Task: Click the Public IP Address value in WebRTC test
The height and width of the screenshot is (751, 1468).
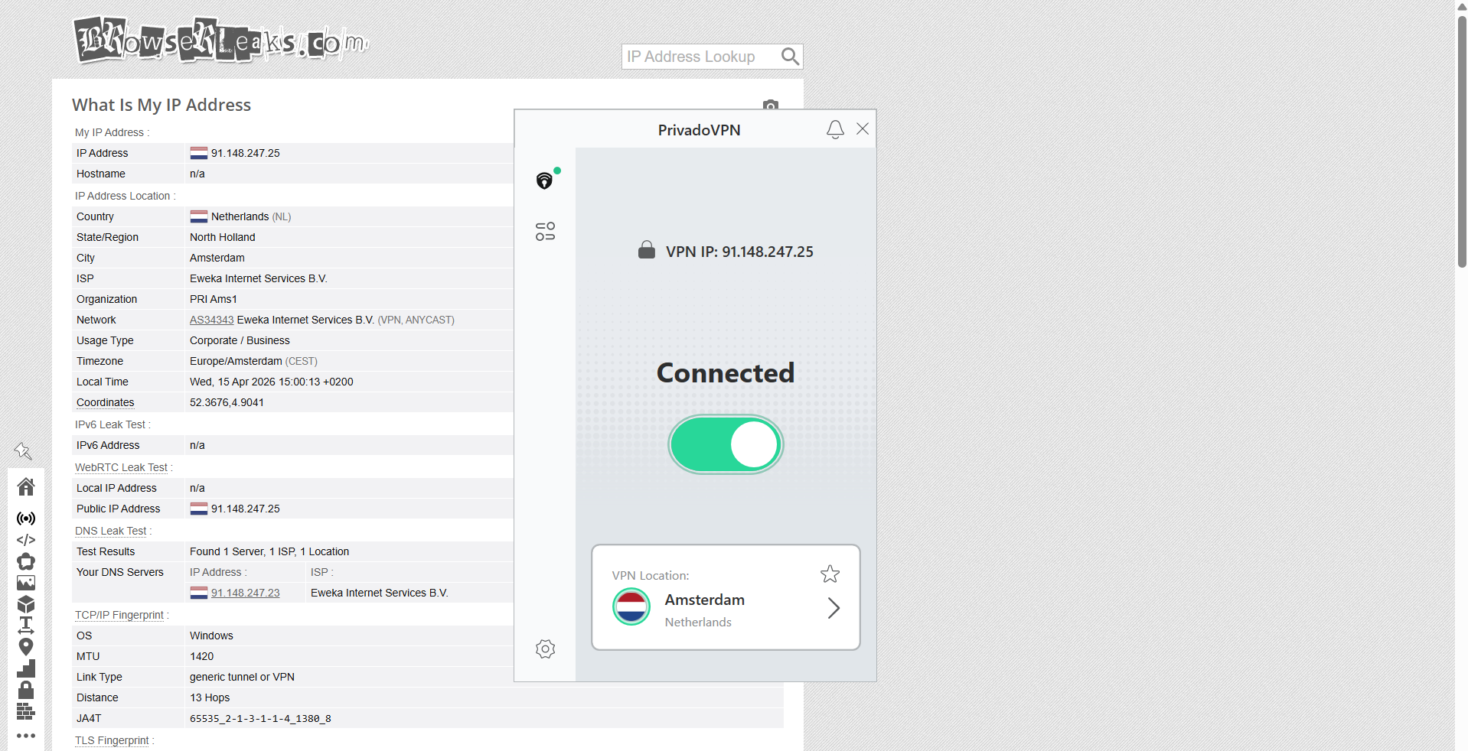Action: click(x=246, y=509)
